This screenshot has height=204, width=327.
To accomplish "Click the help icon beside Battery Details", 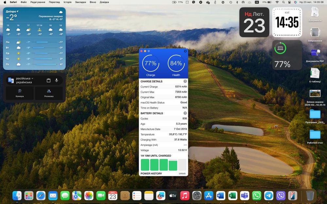I will [x=185, y=113].
